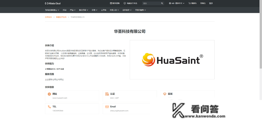Image resolution: width=262 pixels, height=119 pixels.
Task: Expand the 解决方案 navigation dropdown
Action: (x=84, y=10)
